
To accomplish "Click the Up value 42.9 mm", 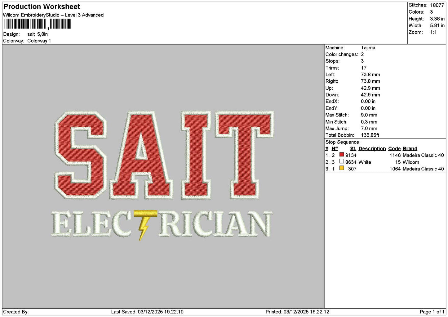I will (370, 88).
